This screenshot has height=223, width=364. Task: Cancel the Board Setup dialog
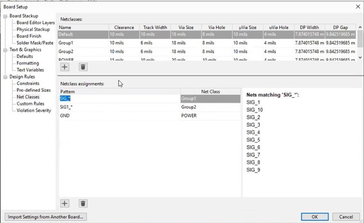346,217
